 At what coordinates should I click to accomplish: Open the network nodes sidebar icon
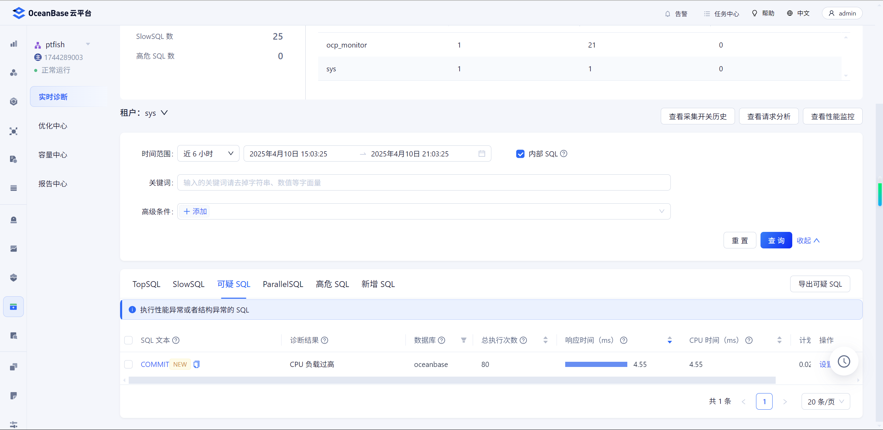point(13,131)
